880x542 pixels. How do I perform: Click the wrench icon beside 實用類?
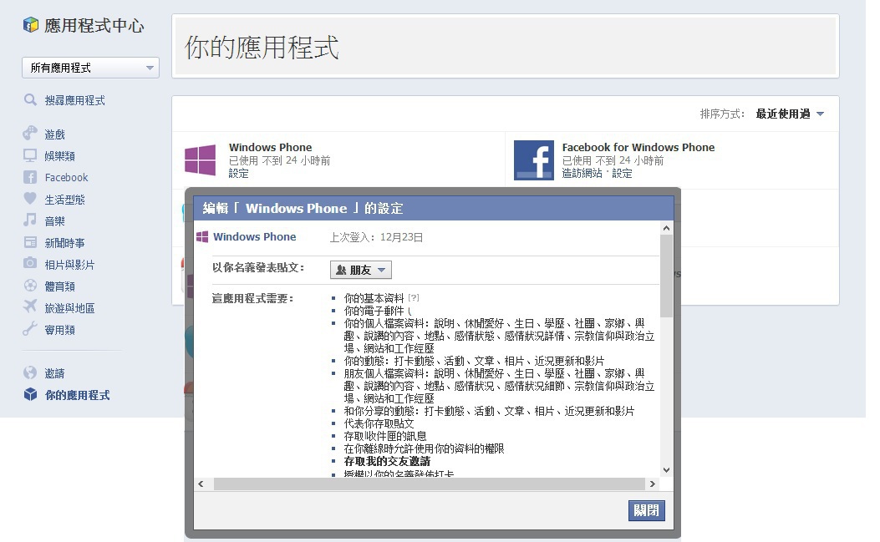[30, 329]
